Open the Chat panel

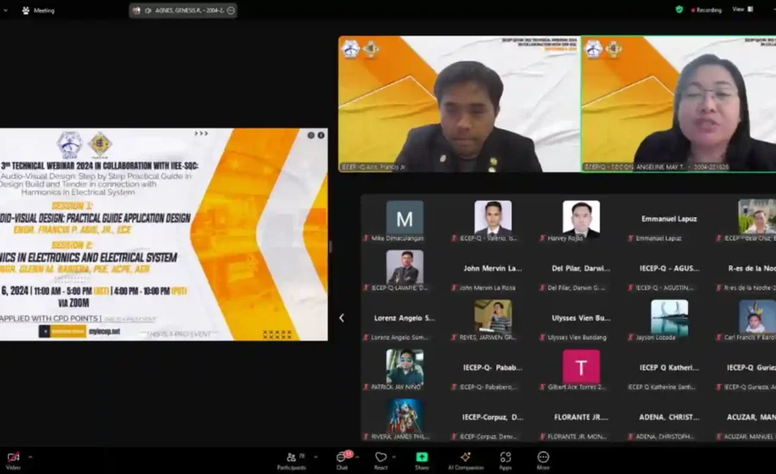pyautogui.click(x=341, y=458)
